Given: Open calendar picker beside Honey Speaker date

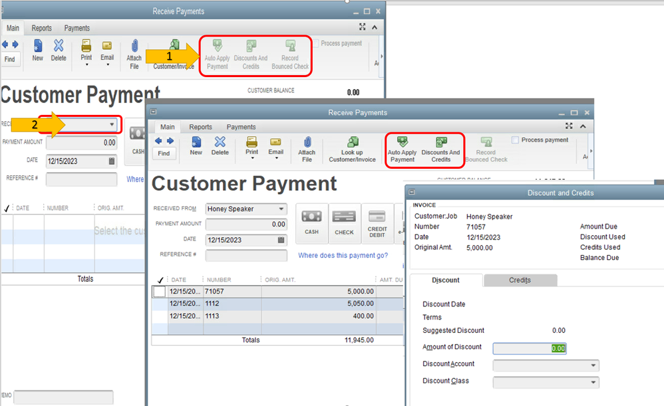Looking at the screenshot, I should tap(281, 240).
